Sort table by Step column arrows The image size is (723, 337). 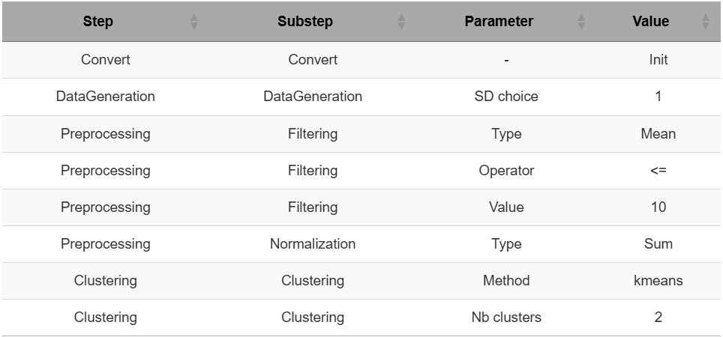(194, 22)
